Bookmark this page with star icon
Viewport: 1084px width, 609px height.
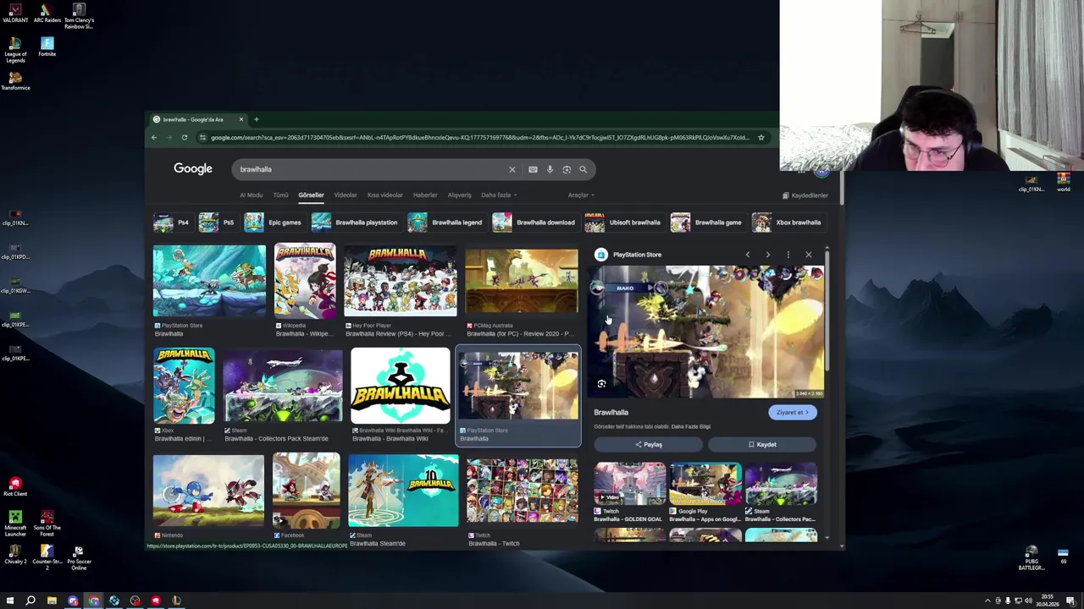tap(760, 137)
